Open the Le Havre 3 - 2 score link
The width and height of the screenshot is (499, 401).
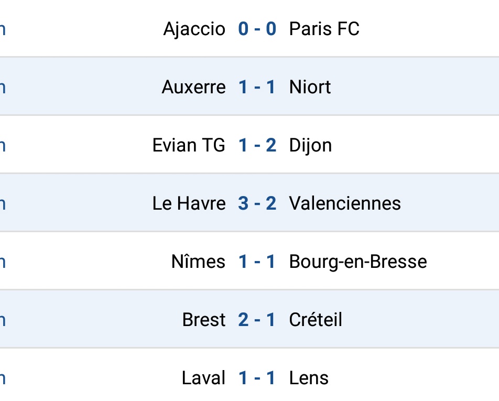257,204
